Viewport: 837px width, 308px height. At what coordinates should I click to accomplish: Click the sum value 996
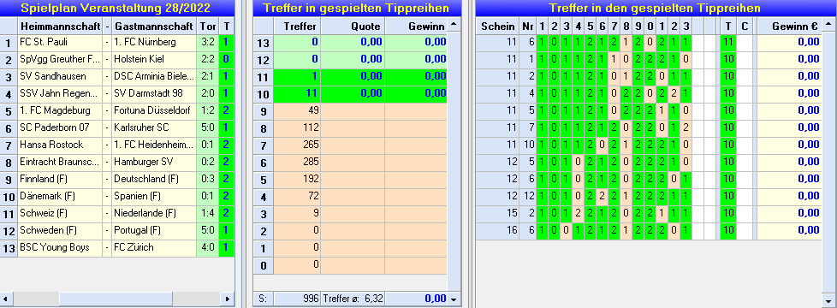(297, 299)
